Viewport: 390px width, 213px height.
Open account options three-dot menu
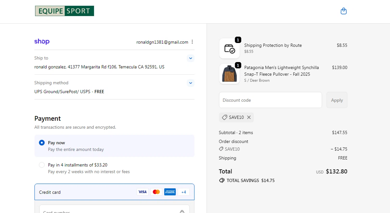[x=192, y=42]
